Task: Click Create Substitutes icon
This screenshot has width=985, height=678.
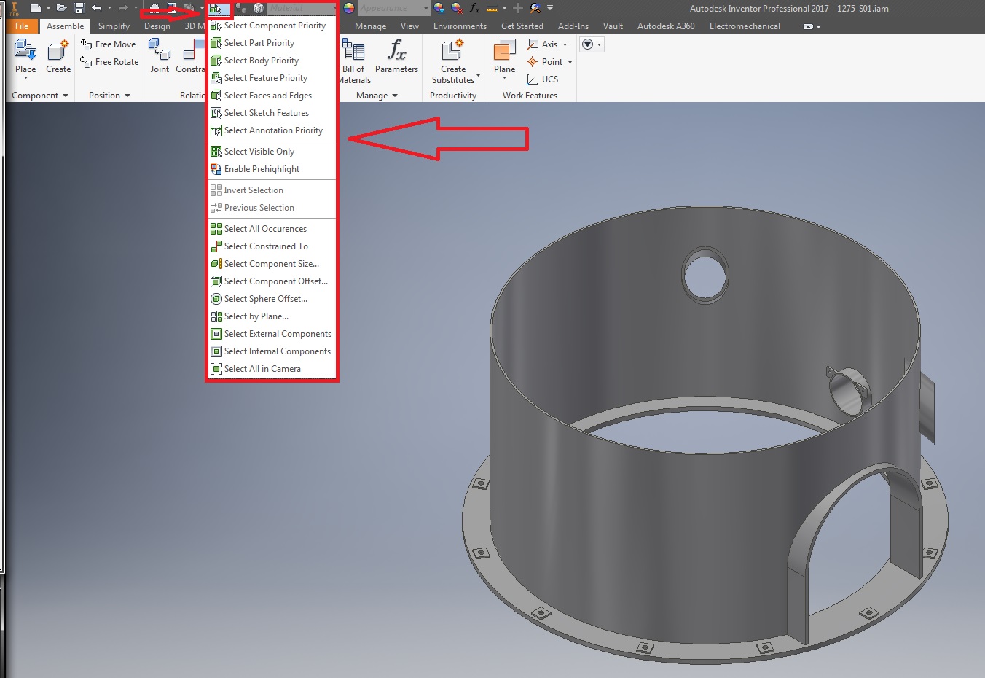Action: tap(452, 50)
